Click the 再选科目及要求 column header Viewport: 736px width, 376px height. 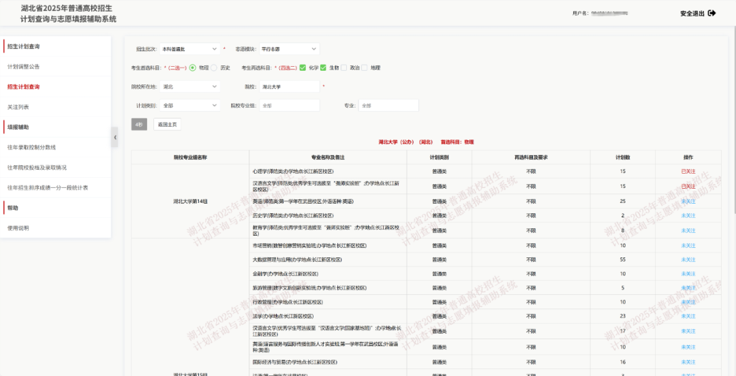point(531,157)
